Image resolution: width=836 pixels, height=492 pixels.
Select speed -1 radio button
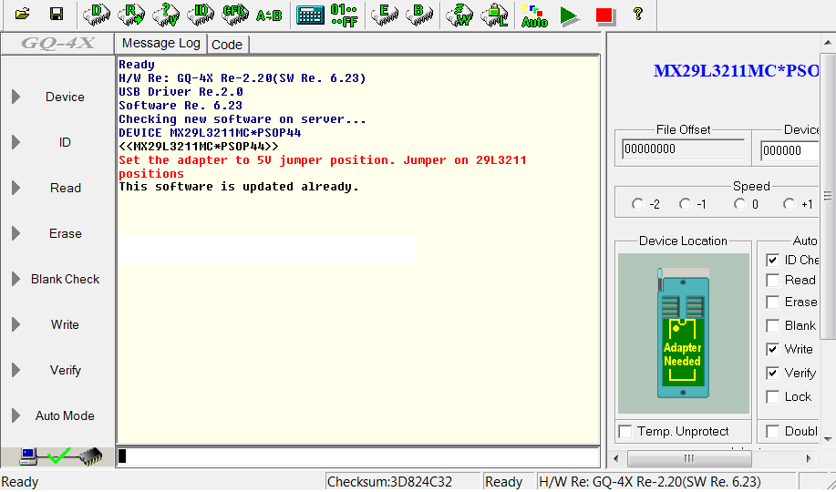point(685,204)
